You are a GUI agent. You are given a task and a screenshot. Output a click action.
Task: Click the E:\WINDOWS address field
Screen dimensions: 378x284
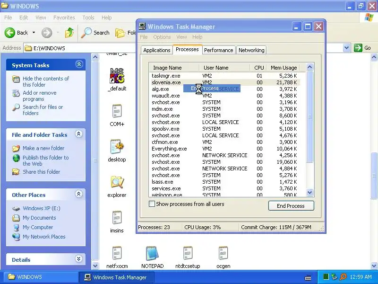tap(183, 48)
